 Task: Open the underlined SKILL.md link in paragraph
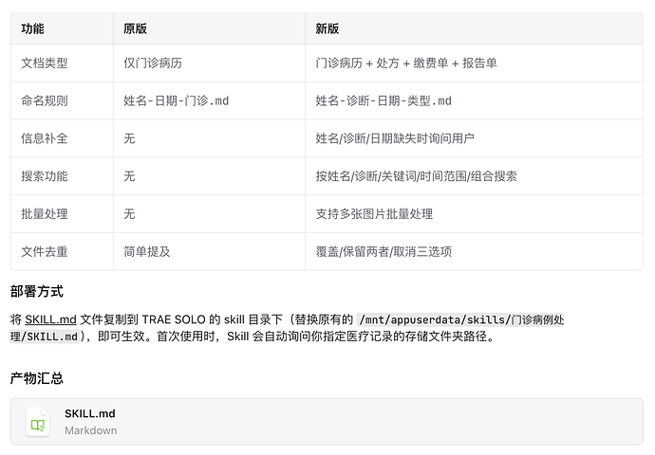(50, 319)
